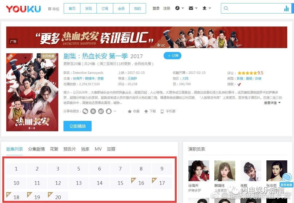Viewport: 294px width, 203px height.
Task: Open 张辛苑 cast photo
Action: pos(277,171)
